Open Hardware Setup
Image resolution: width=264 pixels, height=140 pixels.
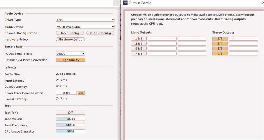point(70,39)
